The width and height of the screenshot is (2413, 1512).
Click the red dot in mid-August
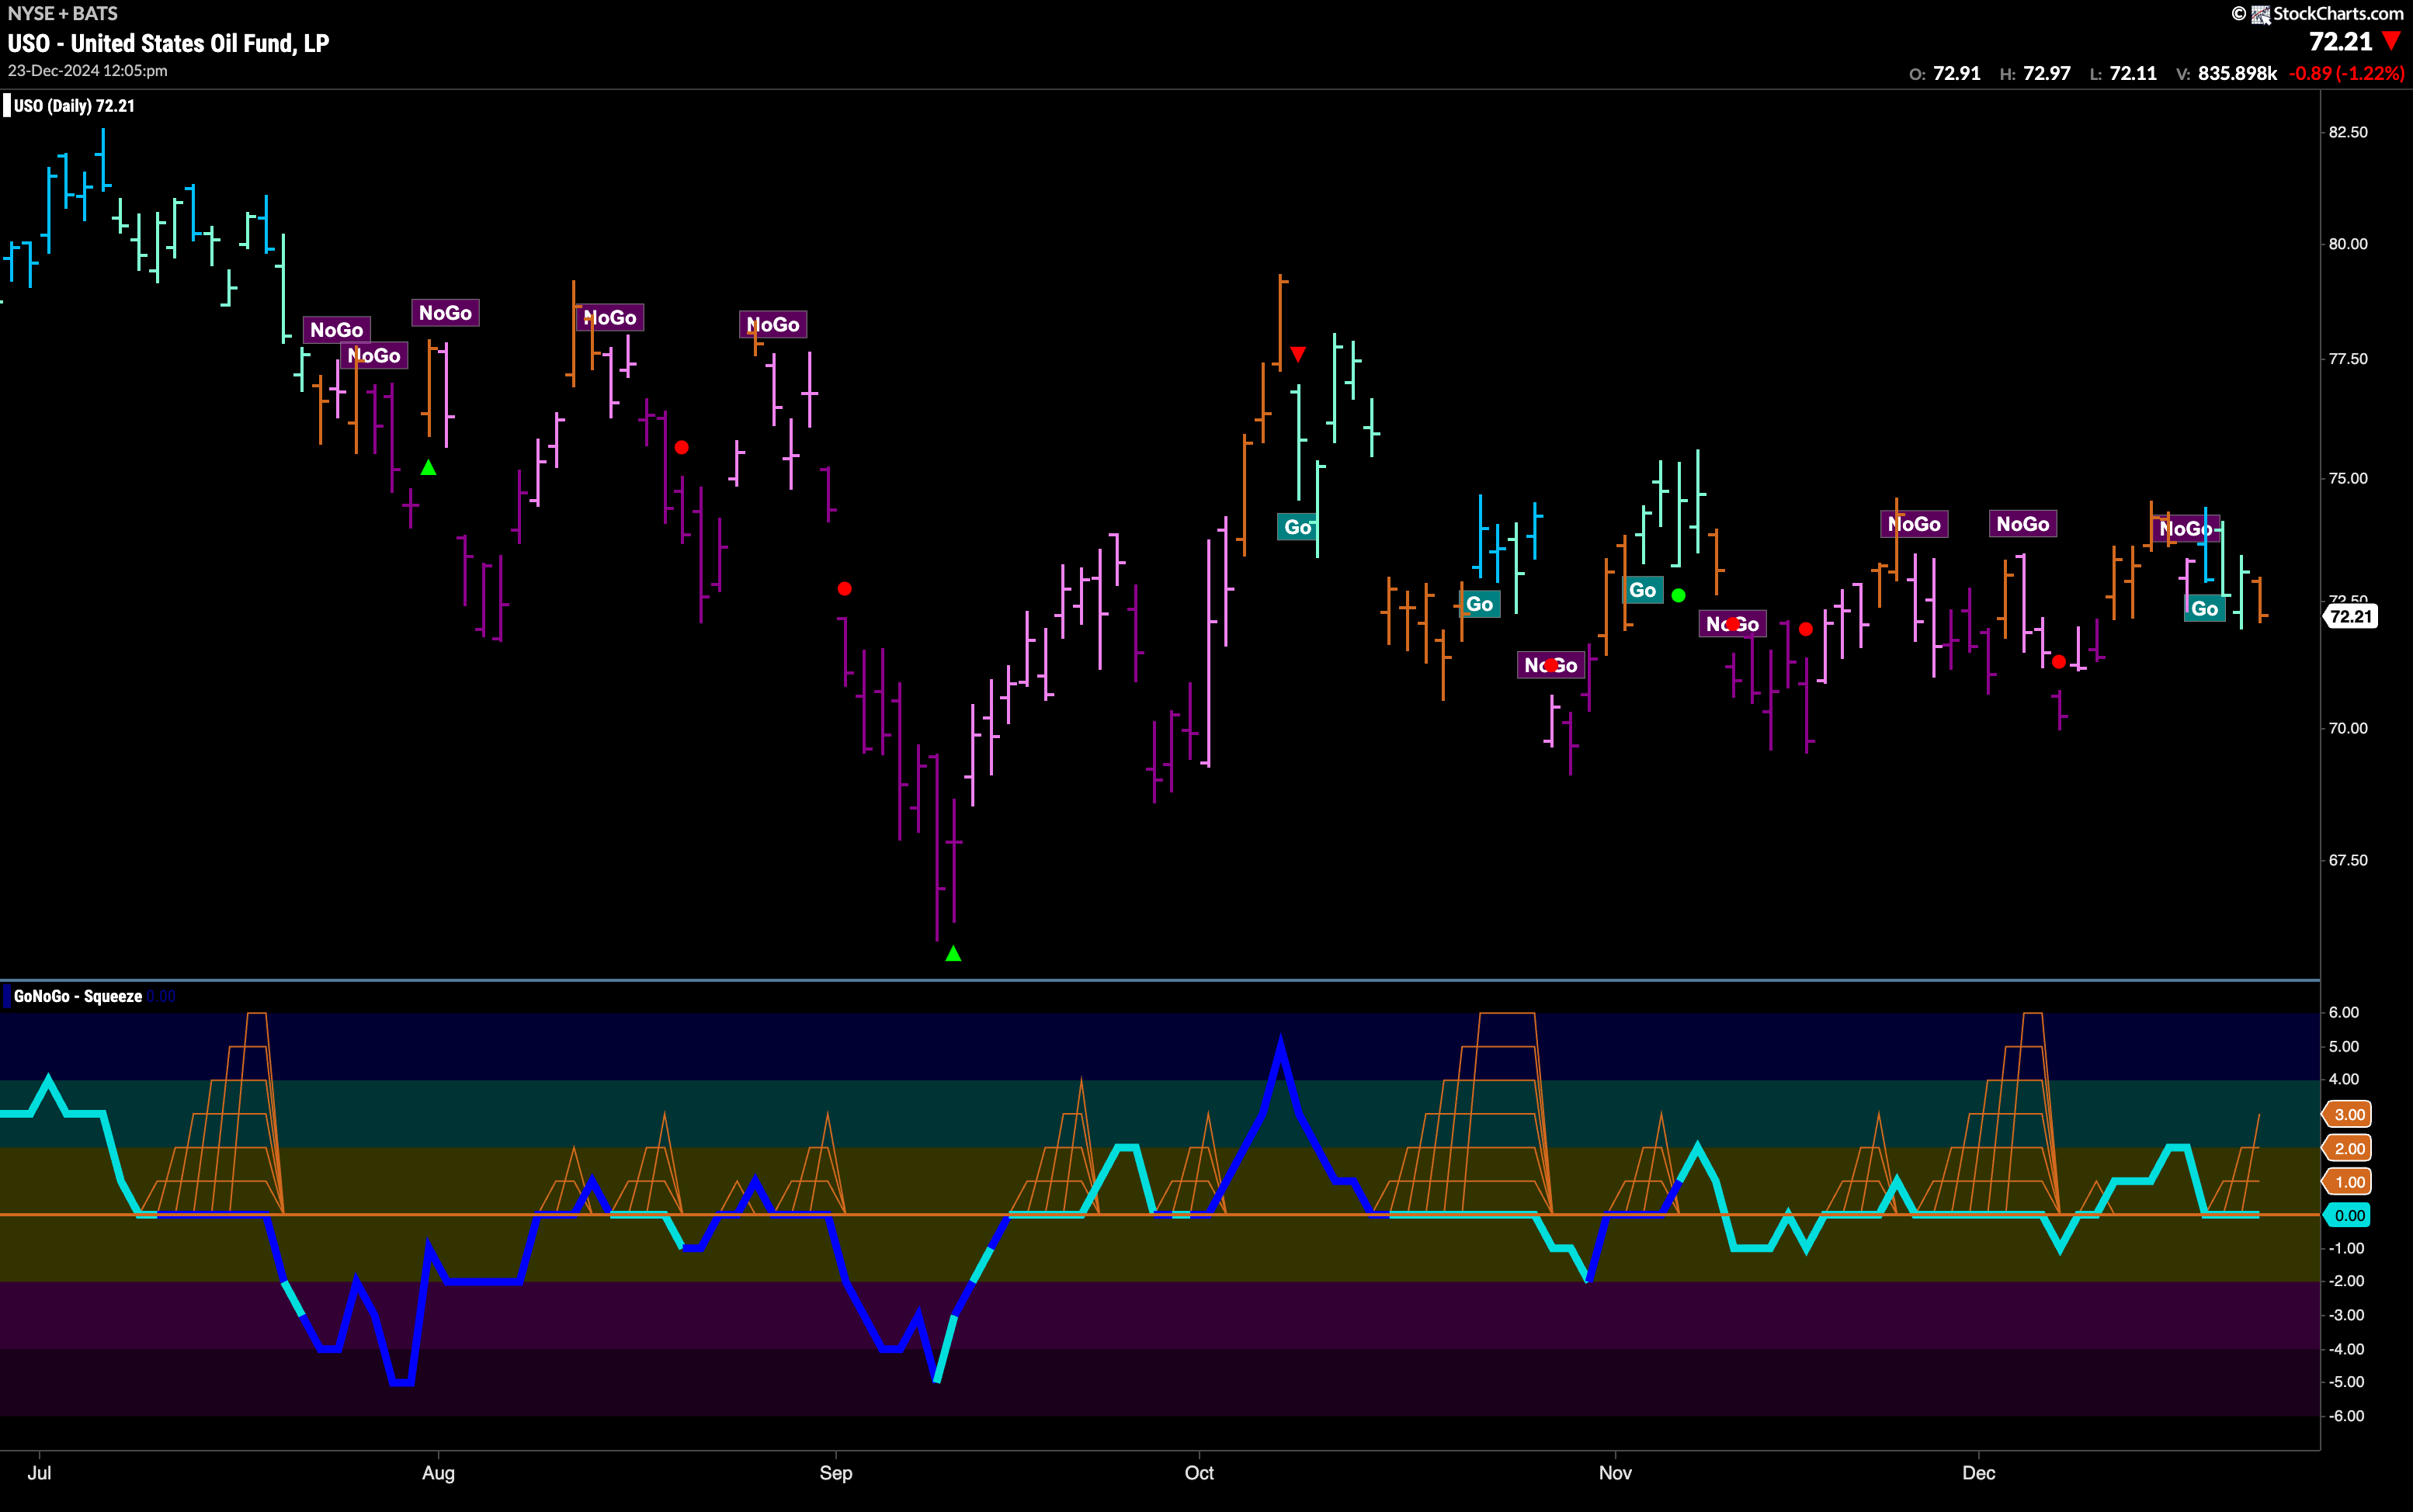tap(681, 447)
